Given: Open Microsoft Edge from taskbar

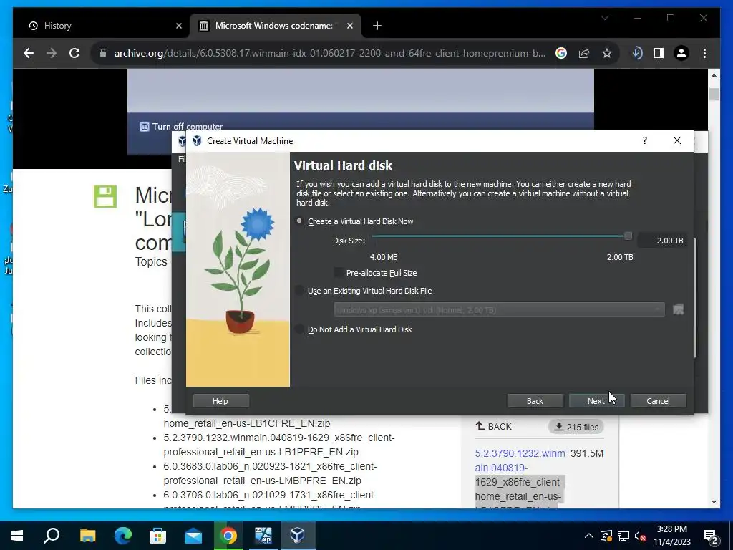Looking at the screenshot, I should click(x=123, y=536).
